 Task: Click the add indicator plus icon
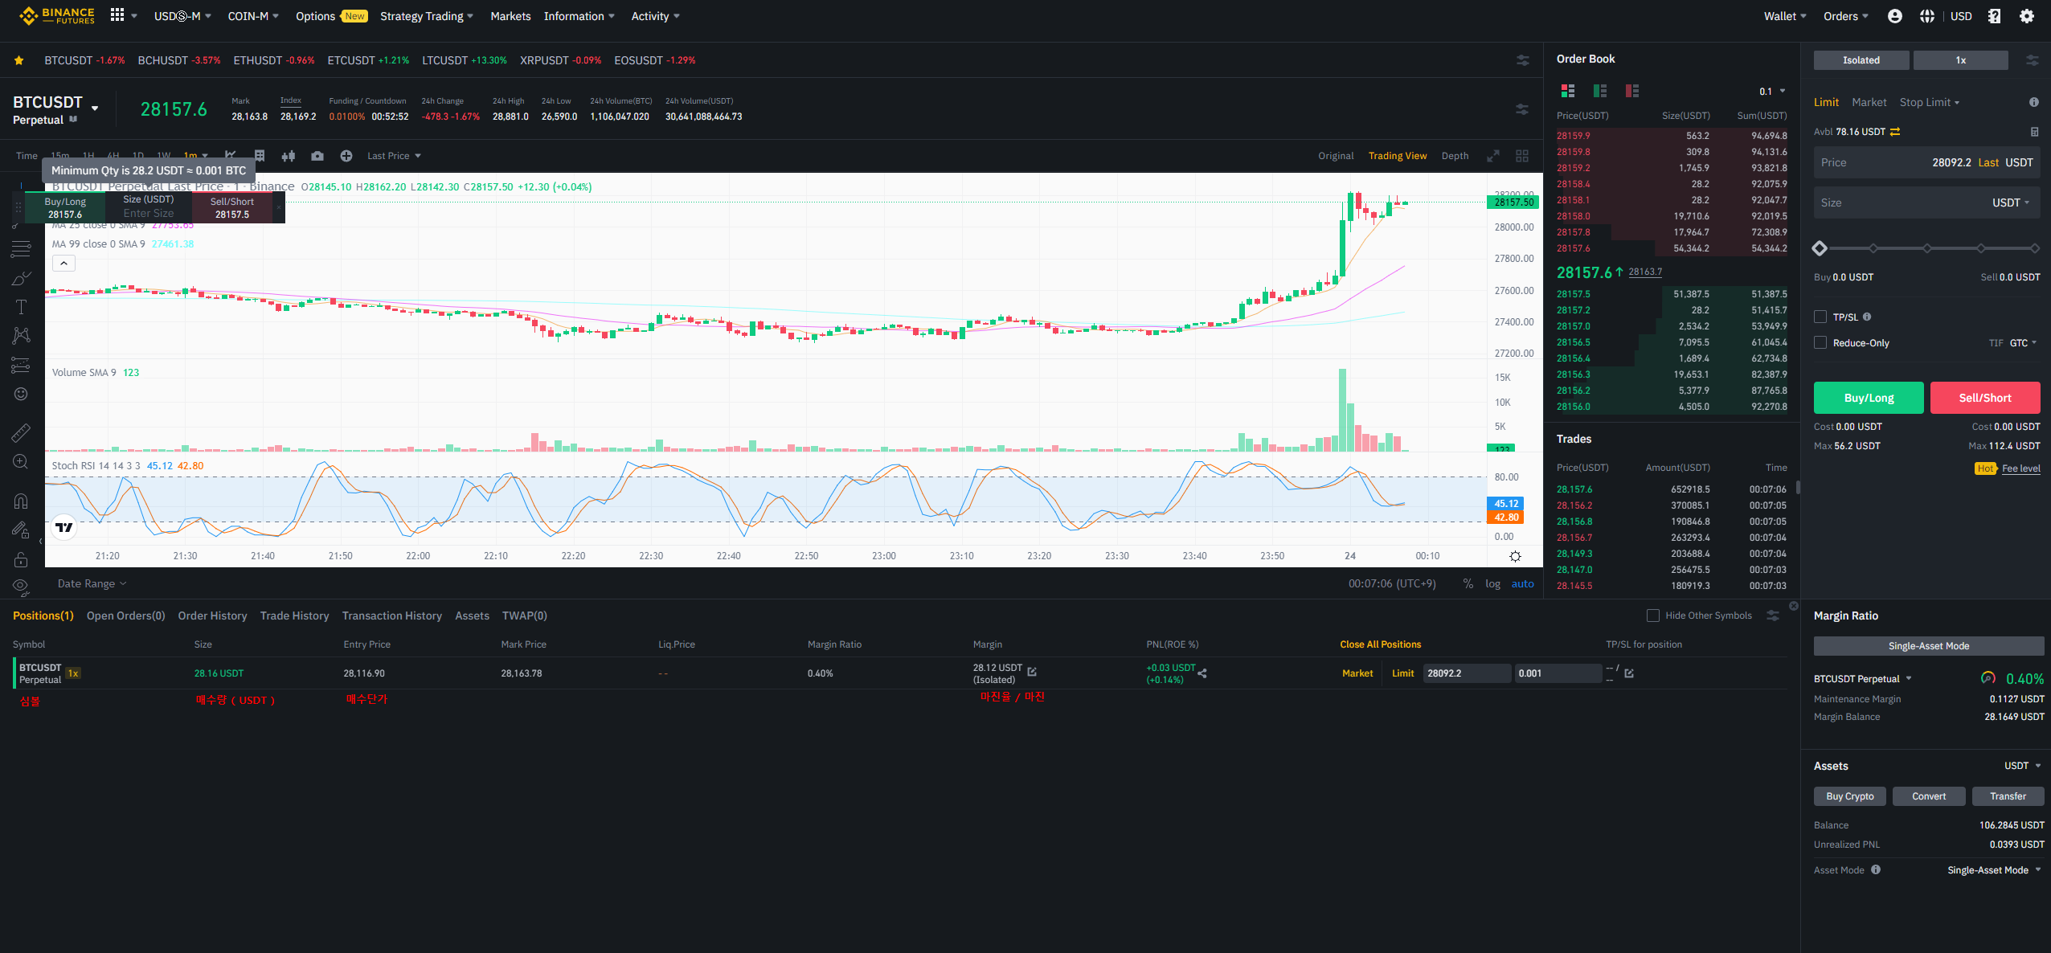(x=346, y=156)
